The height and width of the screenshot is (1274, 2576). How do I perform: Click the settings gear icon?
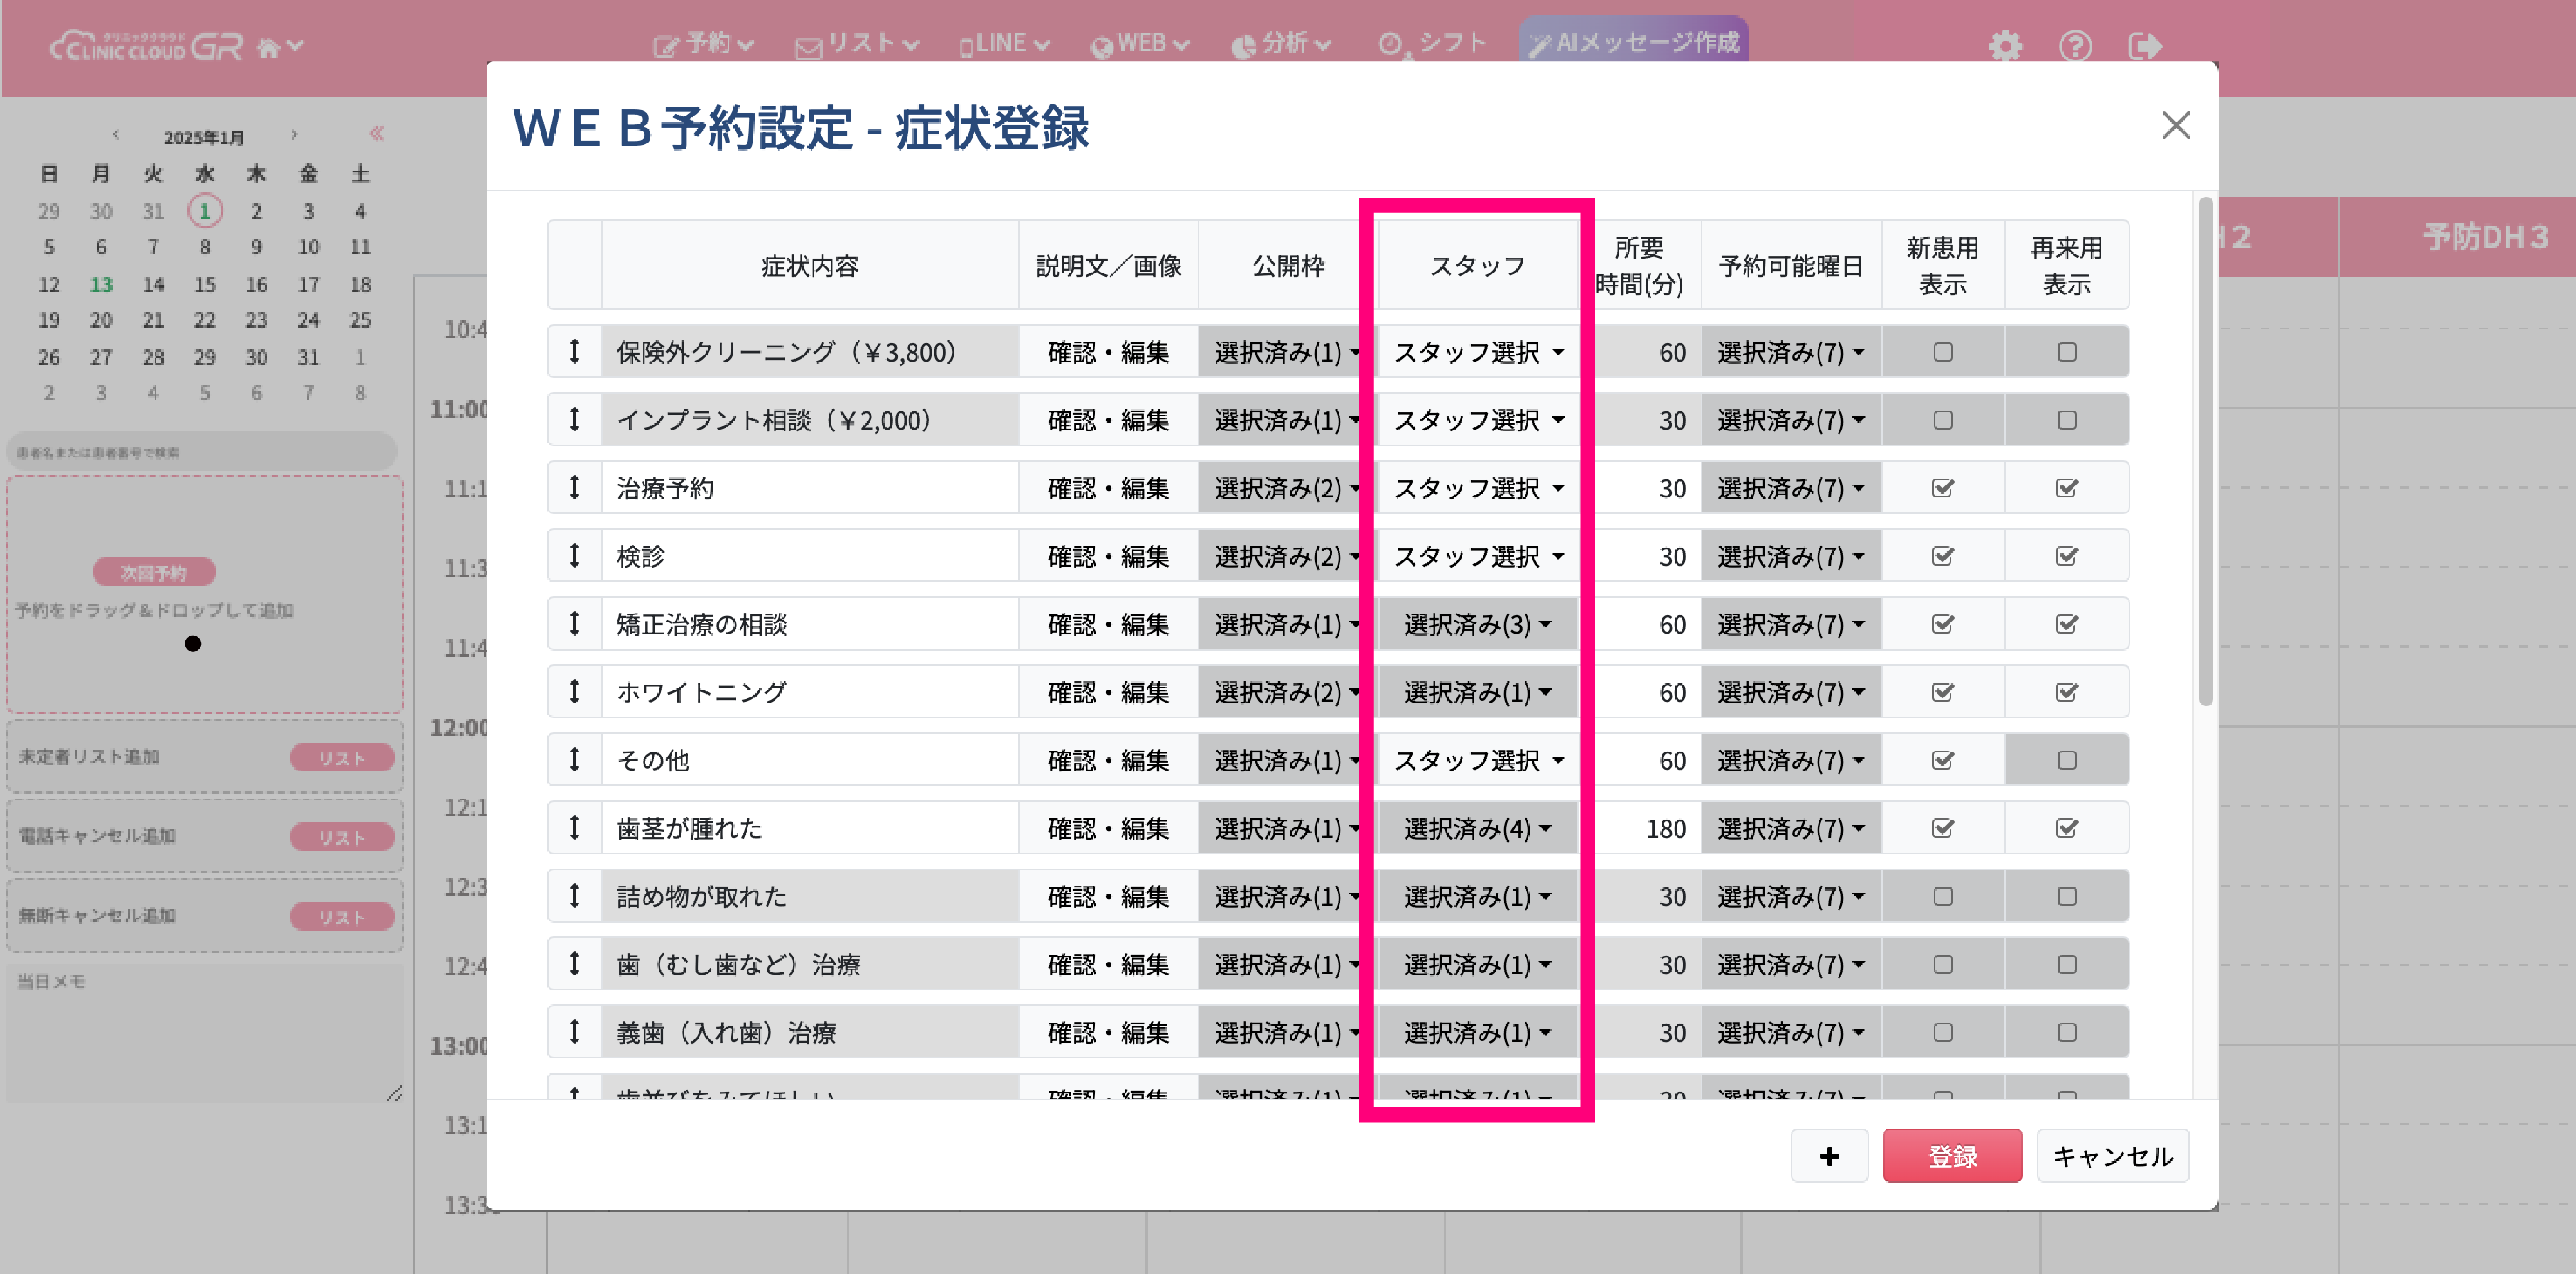[2005, 46]
